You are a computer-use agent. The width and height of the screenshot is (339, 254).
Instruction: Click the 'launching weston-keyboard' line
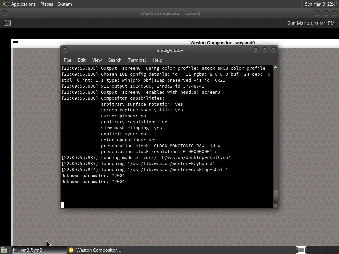click(138, 163)
